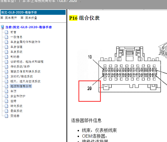The image size is (167, 142).
Task: Open the 座椅 chapter
Action: pyautogui.click(x=13, y=101)
